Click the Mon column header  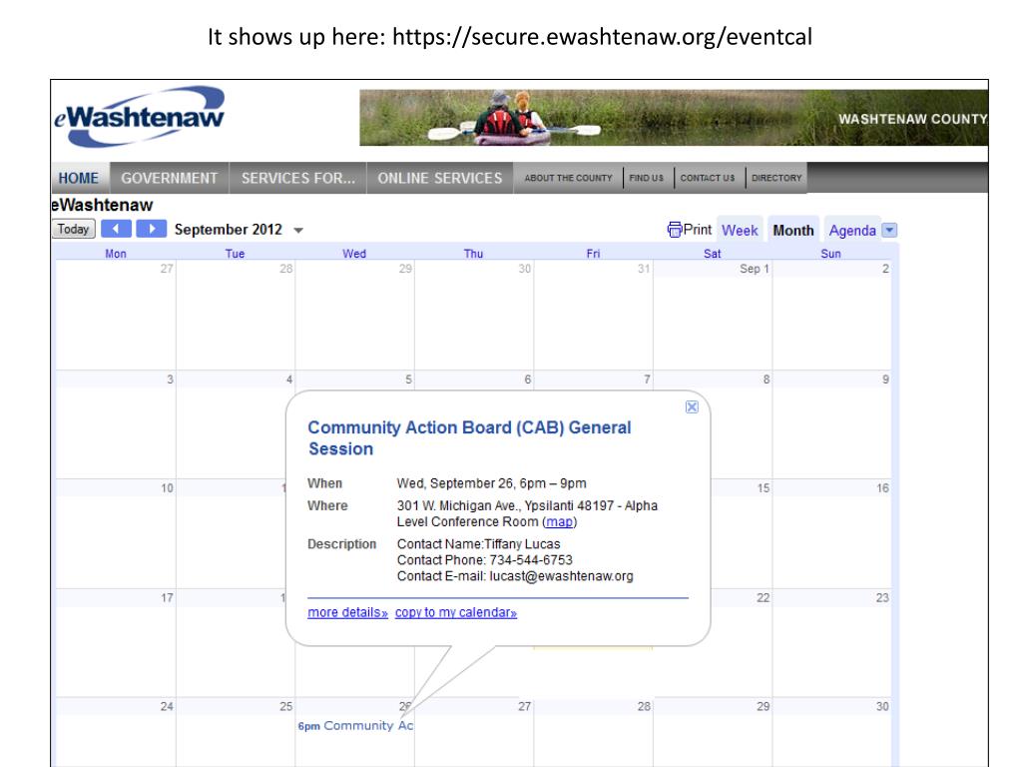116,253
